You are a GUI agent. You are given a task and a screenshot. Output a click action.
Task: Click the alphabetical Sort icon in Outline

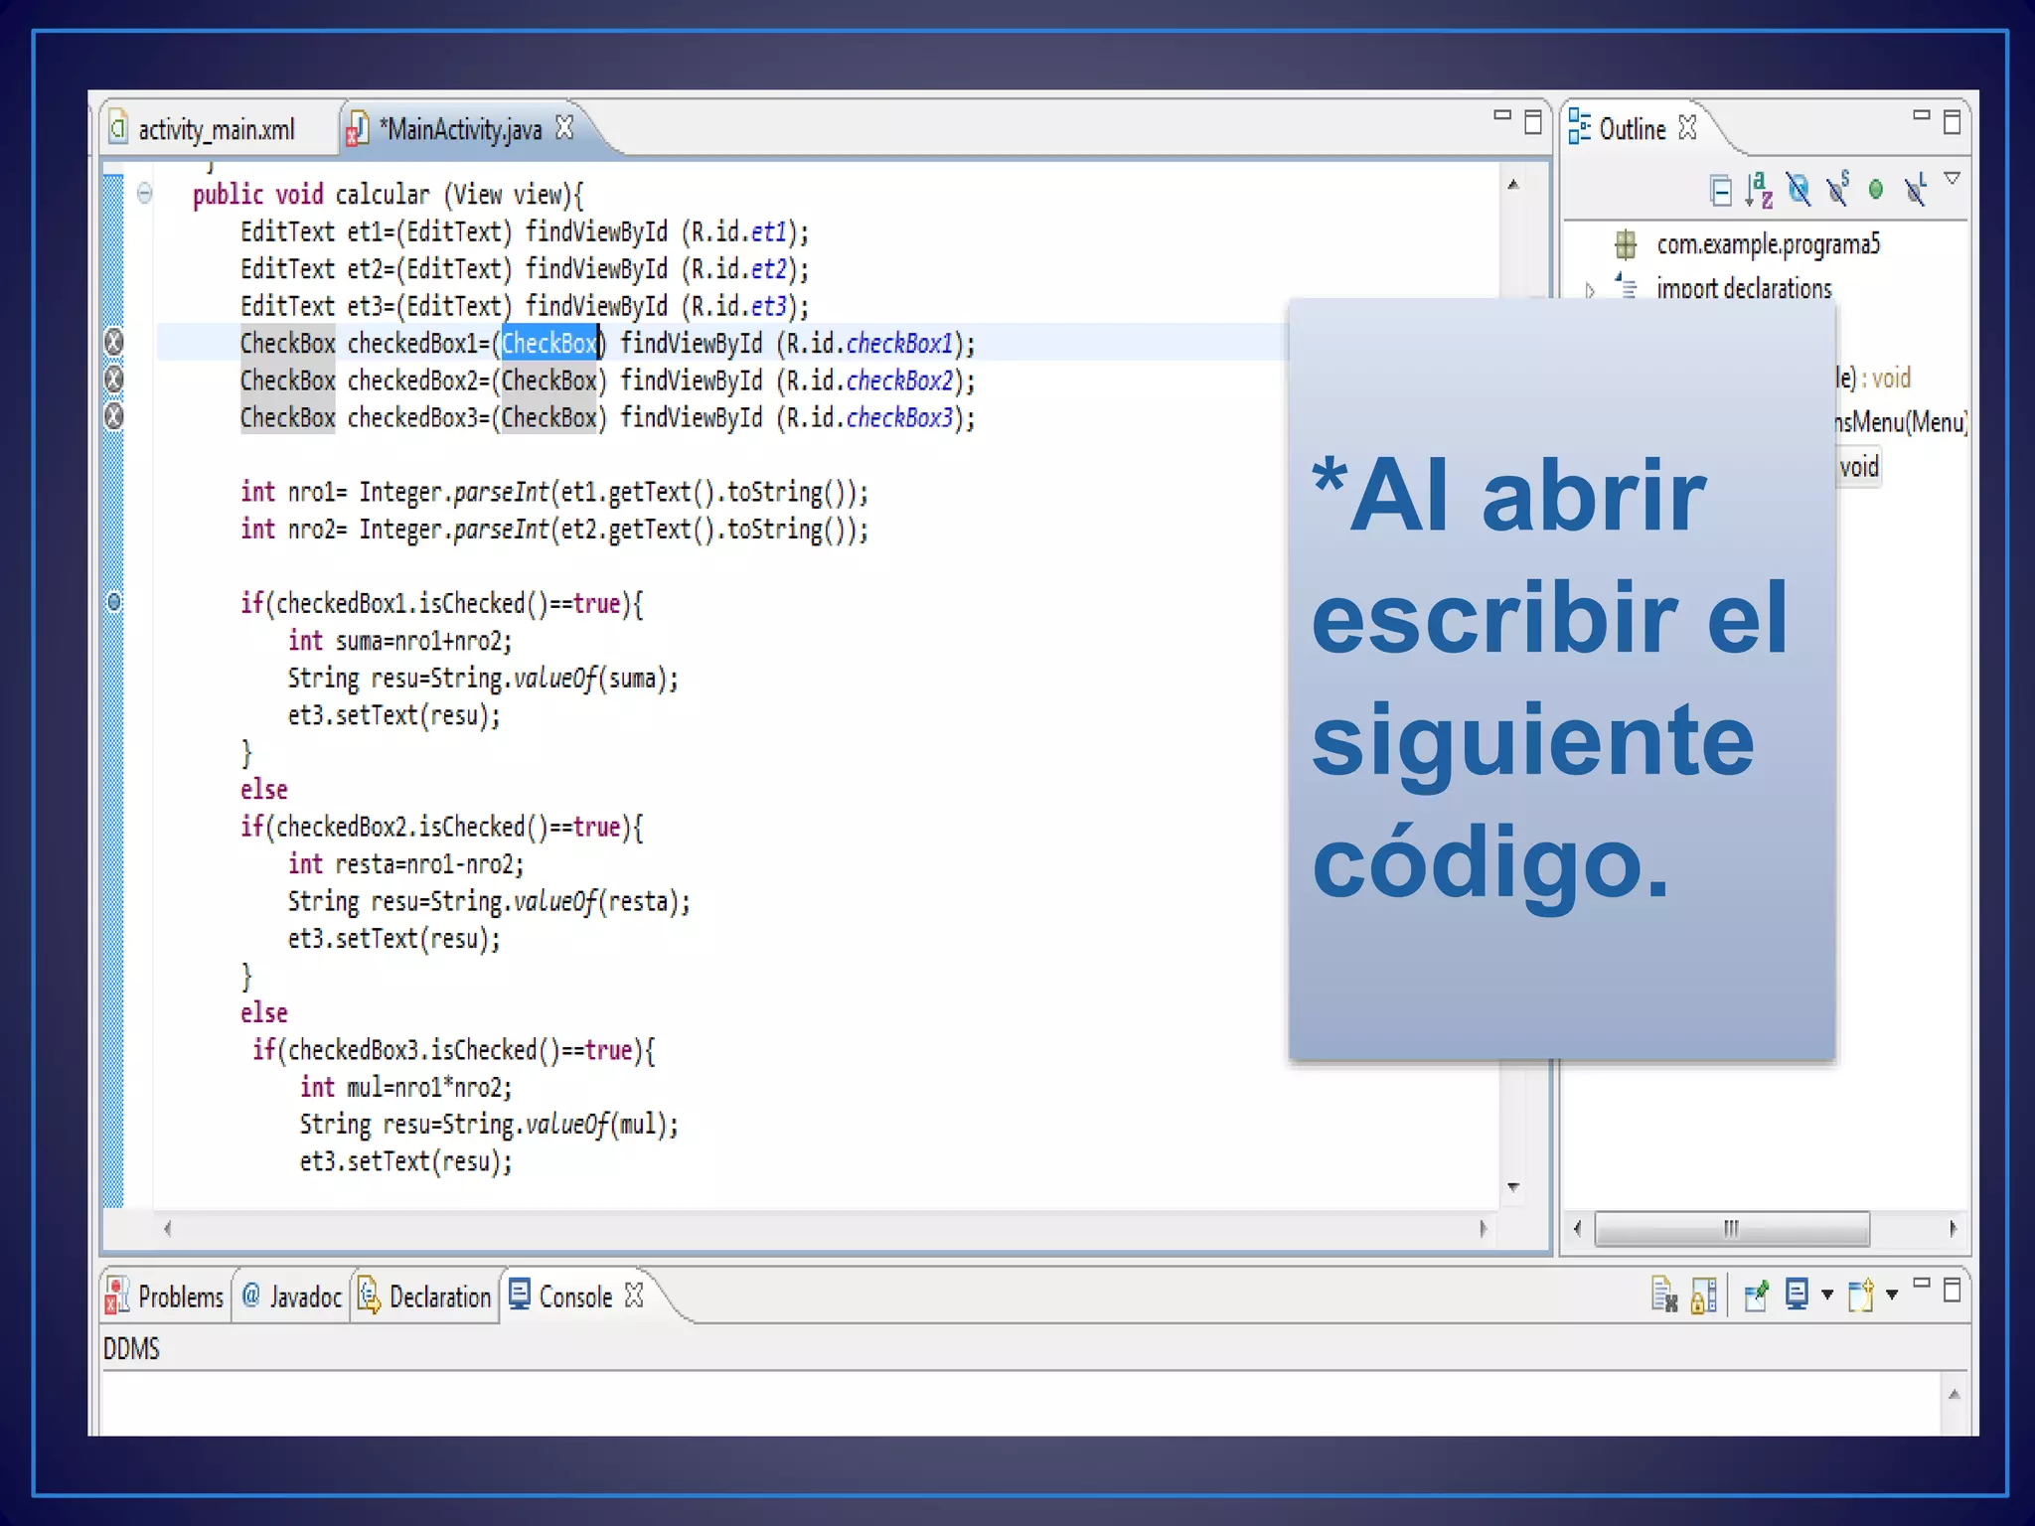1759,189
